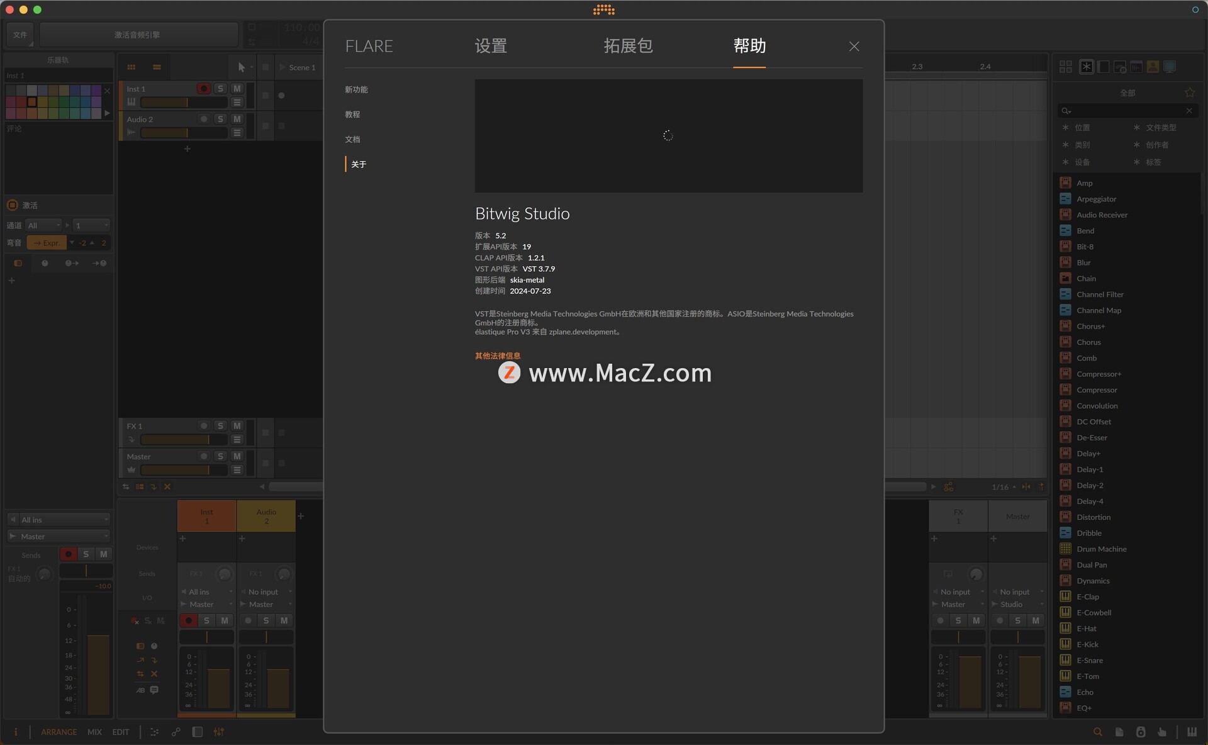The height and width of the screenshot is (745, 1208).
Task: Add a device to the Inst 1 channel
Action: point(182,539)
